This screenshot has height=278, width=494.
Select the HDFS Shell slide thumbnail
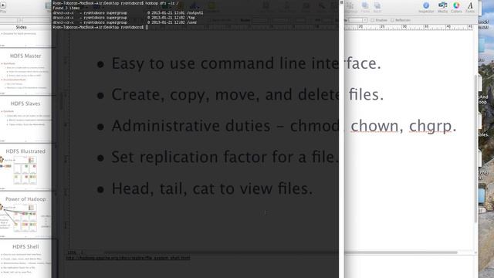point(25,259)
